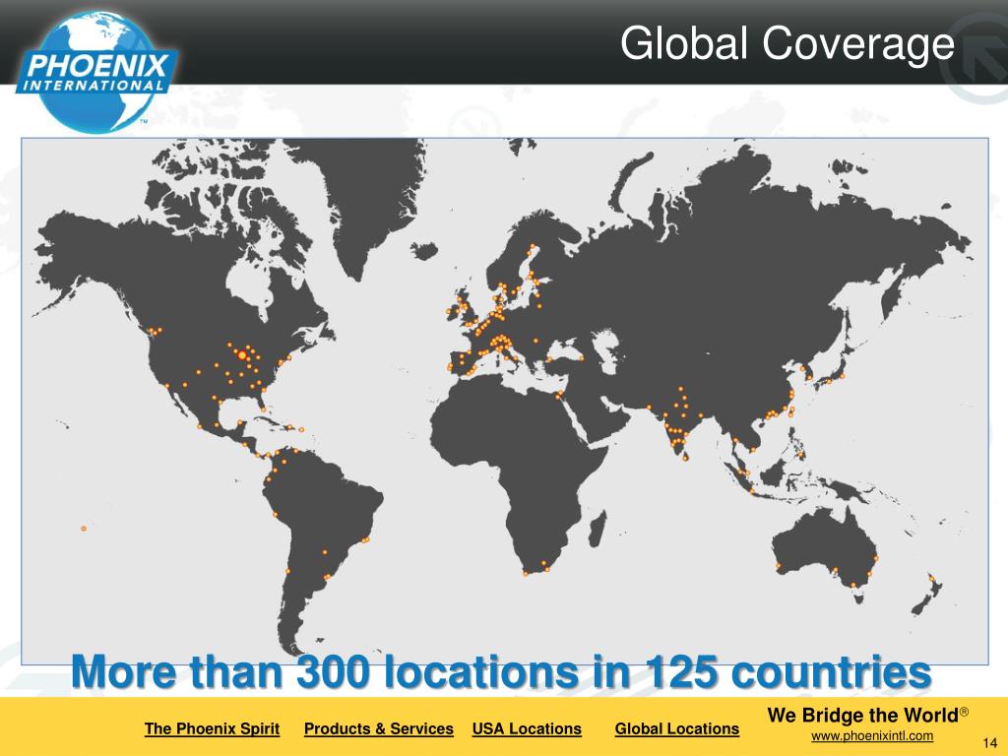Click the We Bridge the World tagline
The image size is (1008, 756).
pos(867,715)
